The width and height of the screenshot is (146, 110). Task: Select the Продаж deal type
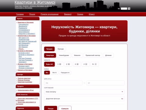(x=49, y=49)
